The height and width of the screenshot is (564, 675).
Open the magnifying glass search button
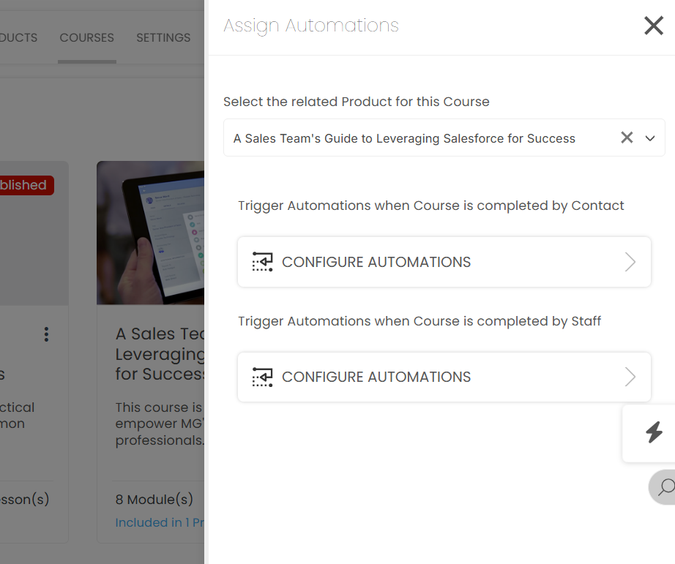click(x=665, y=487)
